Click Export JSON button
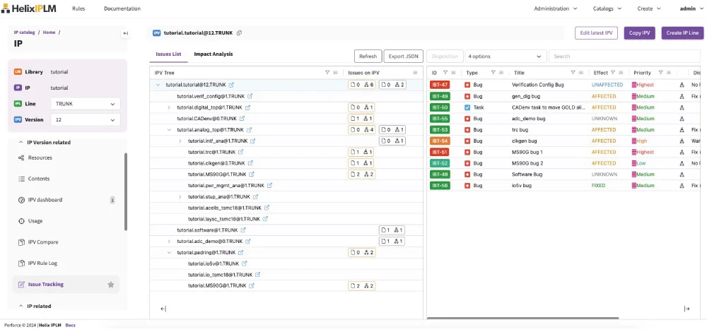 point(404,57)
